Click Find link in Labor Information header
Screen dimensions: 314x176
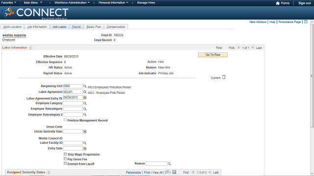point(219,48)
